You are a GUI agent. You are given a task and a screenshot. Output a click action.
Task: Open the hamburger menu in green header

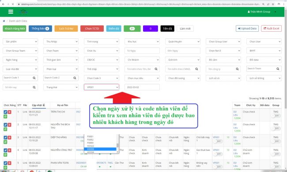(x=11, y=12)
